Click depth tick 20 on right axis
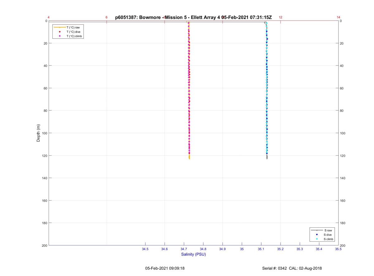This screenshot has width=374, height=276. tap(342, 43)
